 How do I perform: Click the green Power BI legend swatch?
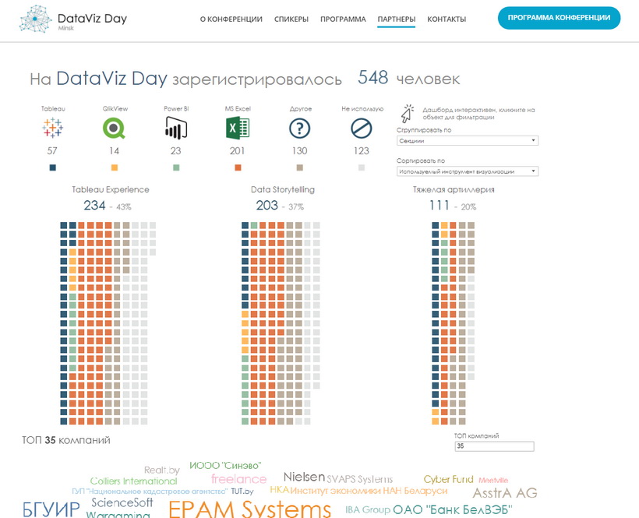pos(176,167)
